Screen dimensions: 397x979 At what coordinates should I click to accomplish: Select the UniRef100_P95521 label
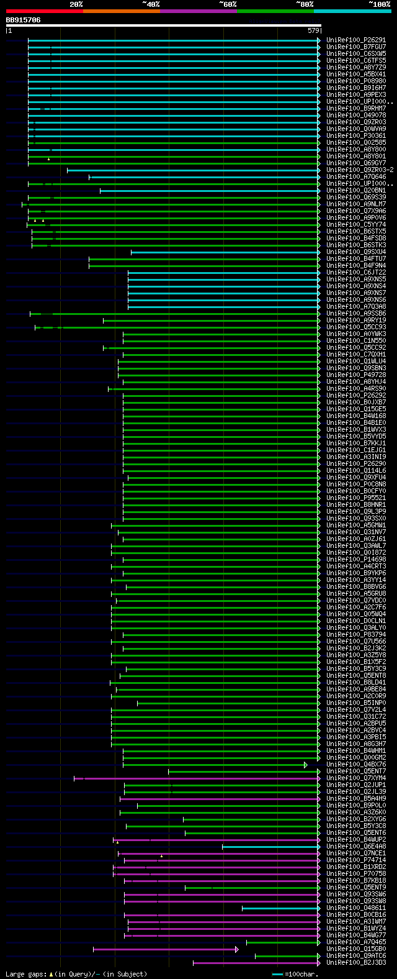coord(356,498)
